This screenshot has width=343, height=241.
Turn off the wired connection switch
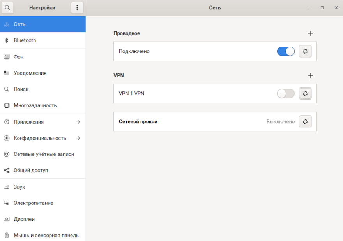pos(286,51)
